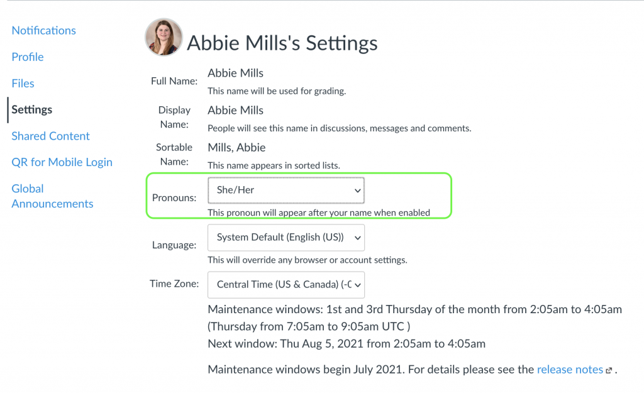Navigate to Notifications
The image size is (644, 393).
tap(43, 30)
